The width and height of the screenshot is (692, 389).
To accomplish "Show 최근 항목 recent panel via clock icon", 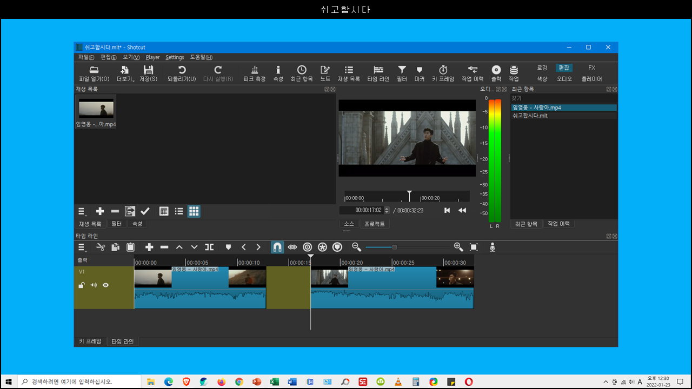I will [302, 73].
